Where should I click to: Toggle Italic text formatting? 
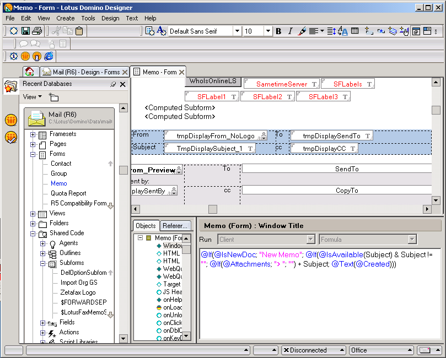(290, 31)
